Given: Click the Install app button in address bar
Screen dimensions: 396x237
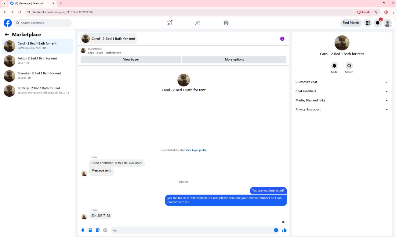Looking at the screenshot, I should (x=364, y=12).
